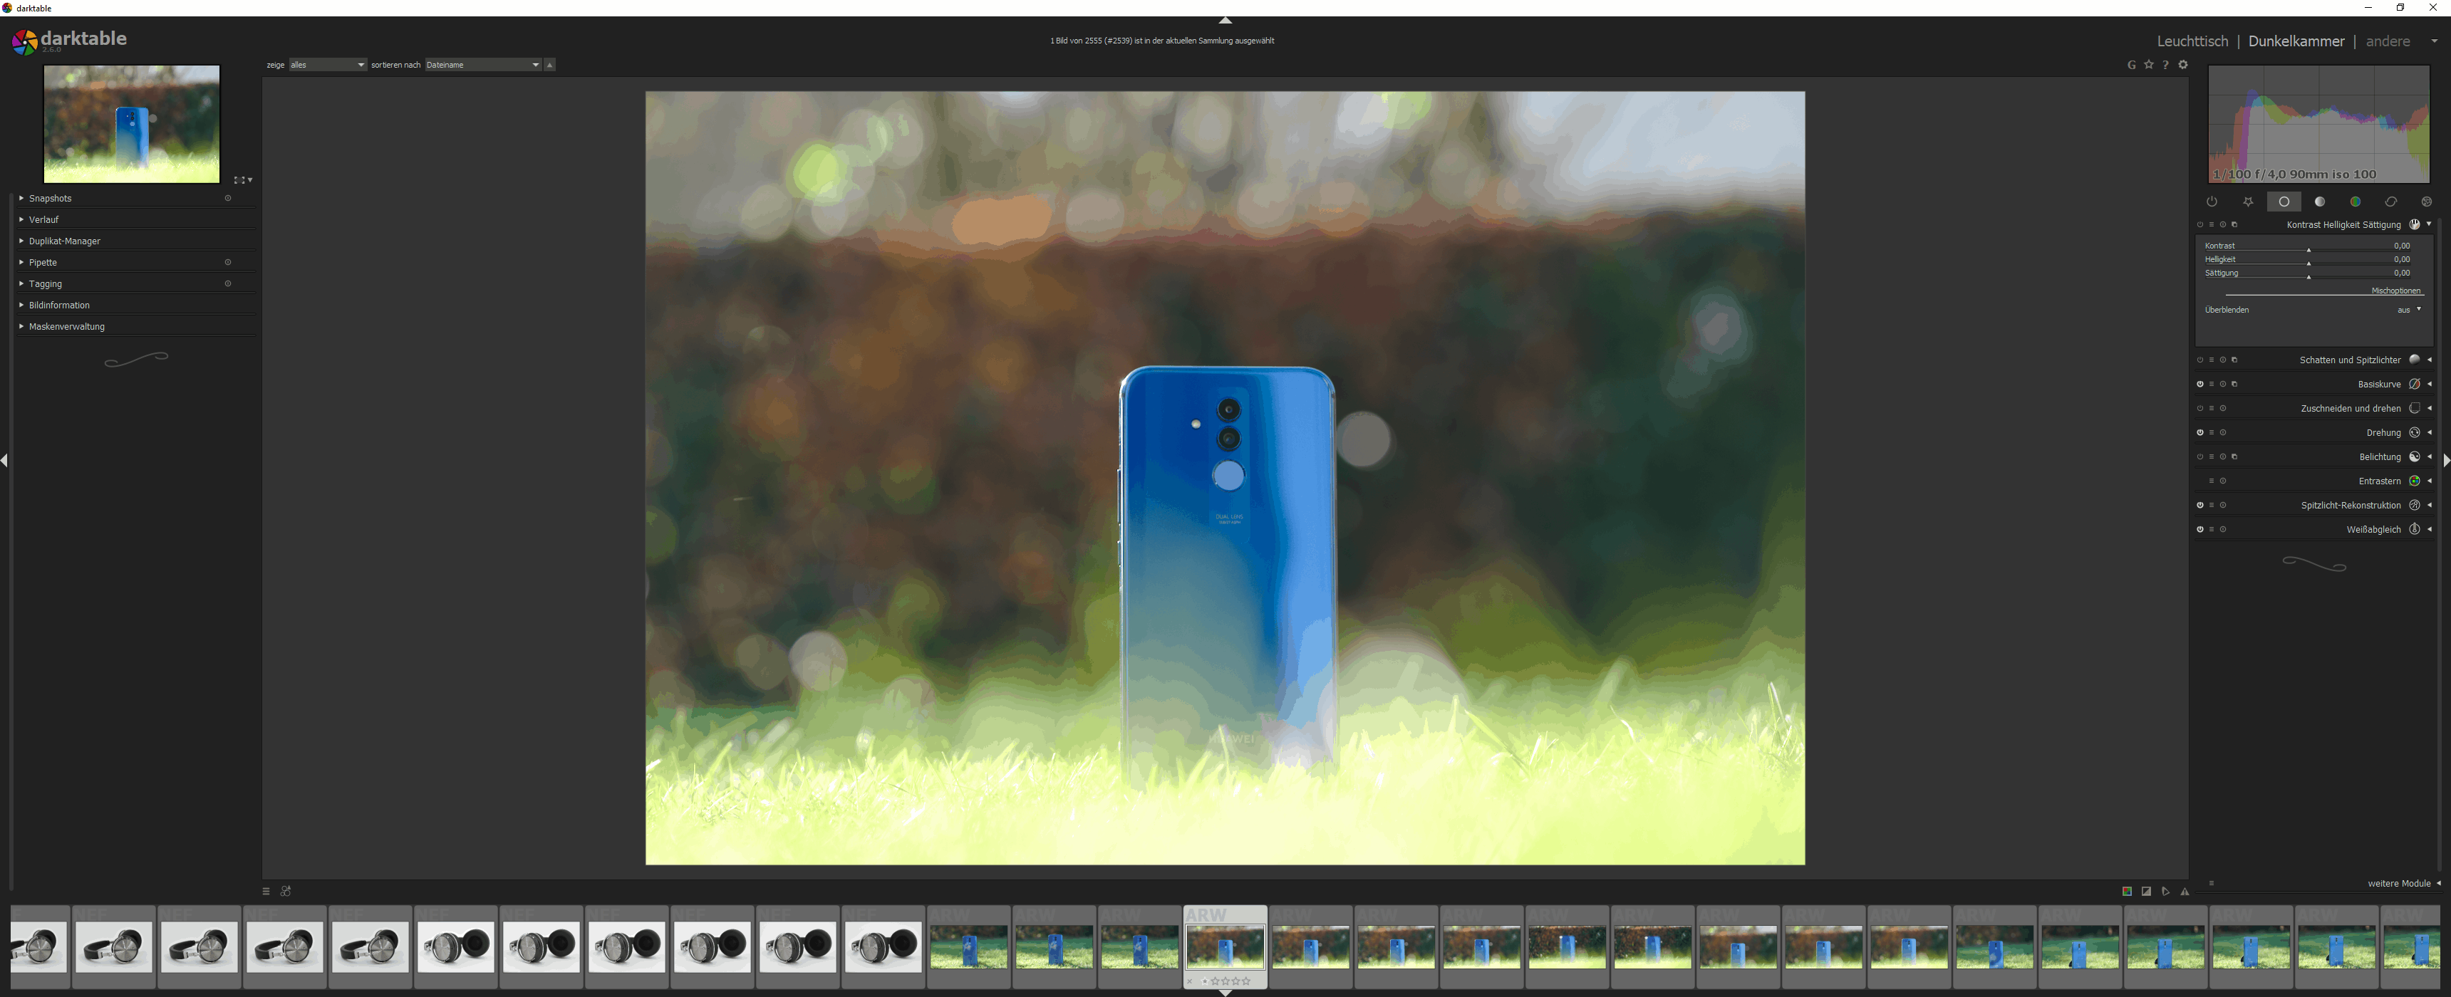Screen dimensions: 2451x997
Task: Switch to Dunkelkammer view
Action: 2296,41
